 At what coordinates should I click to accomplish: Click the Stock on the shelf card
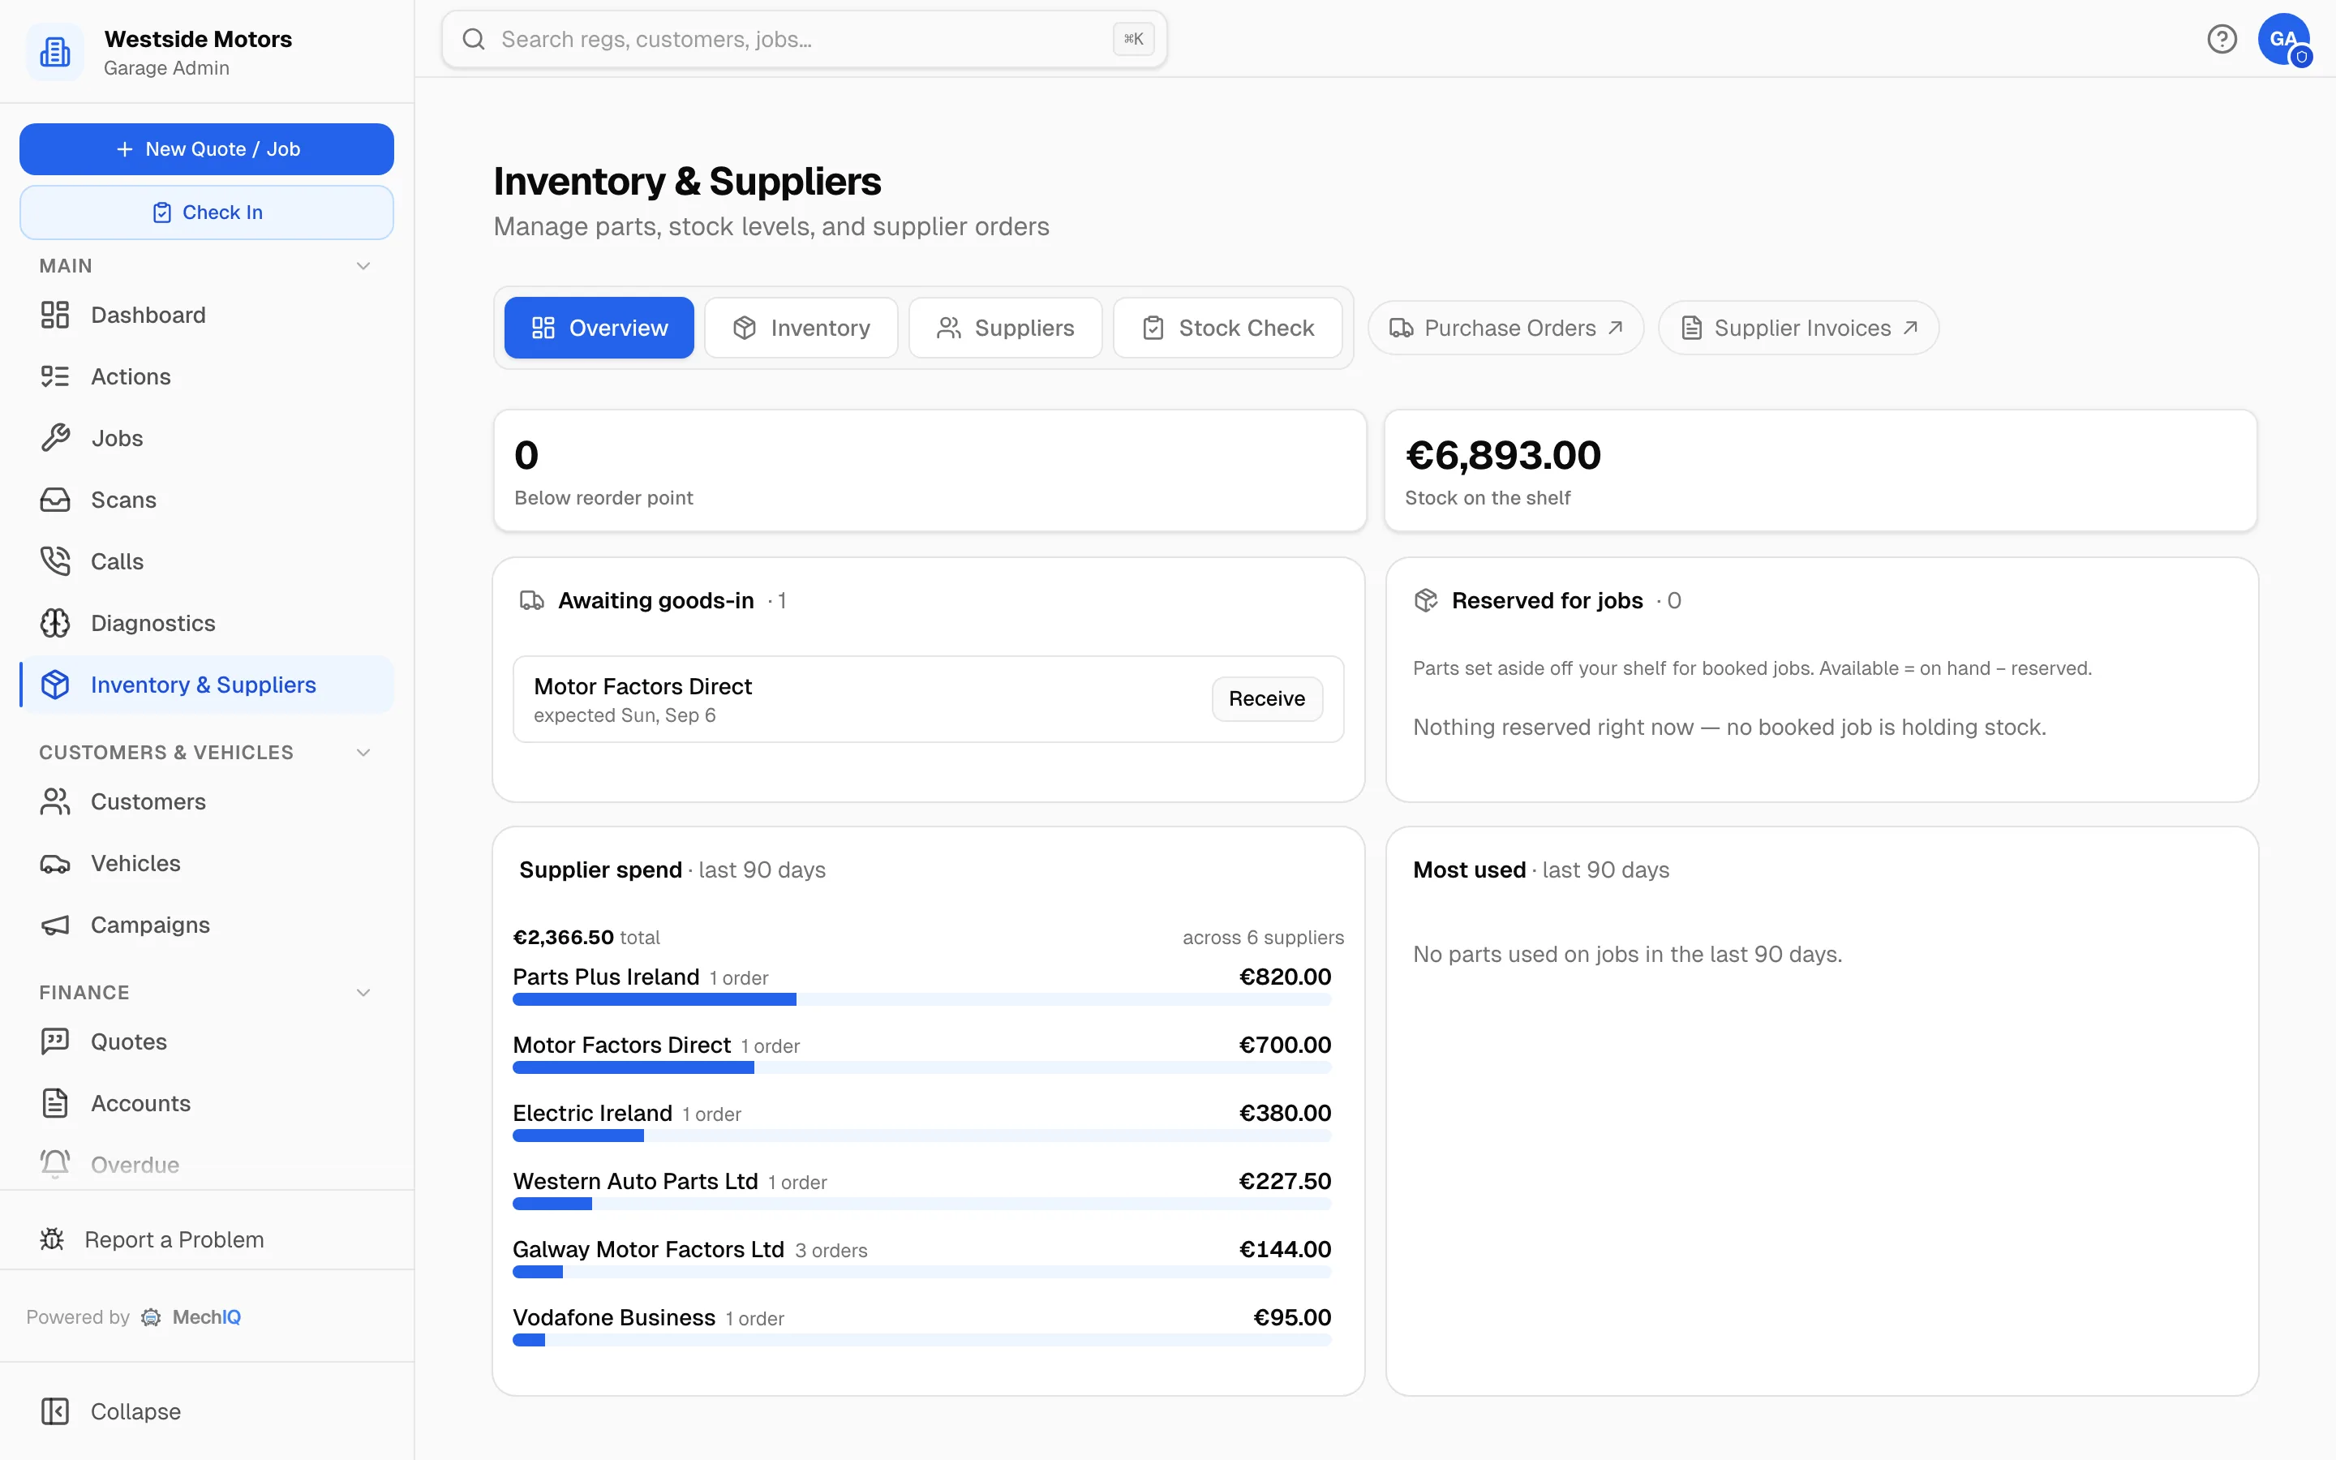coord(1820,470)
